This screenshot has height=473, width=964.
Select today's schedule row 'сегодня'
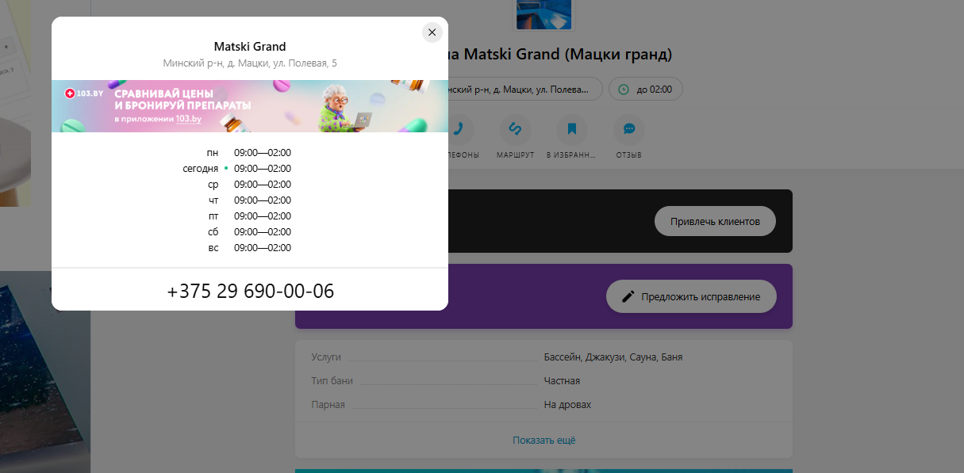(x=236, y=168)
